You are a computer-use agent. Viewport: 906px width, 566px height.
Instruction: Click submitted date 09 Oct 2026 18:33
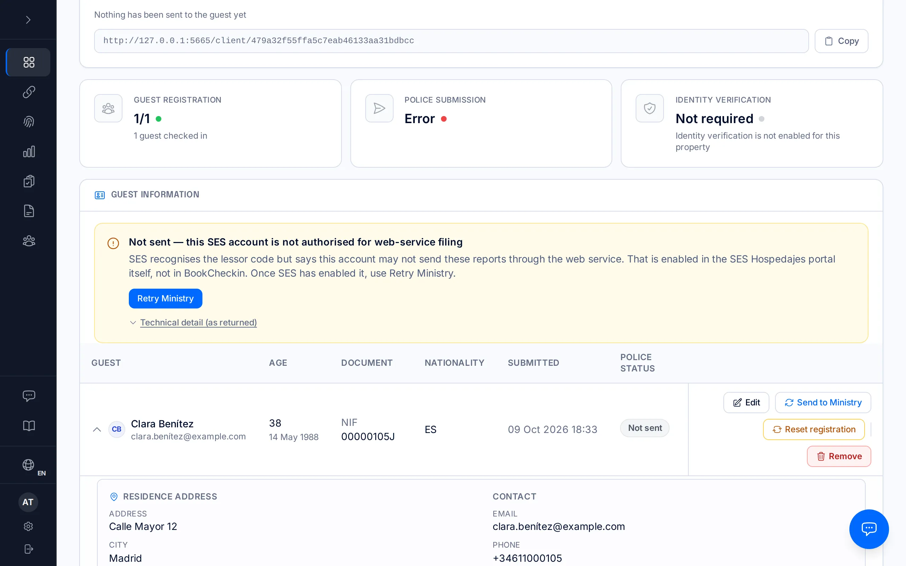point(552,429)
